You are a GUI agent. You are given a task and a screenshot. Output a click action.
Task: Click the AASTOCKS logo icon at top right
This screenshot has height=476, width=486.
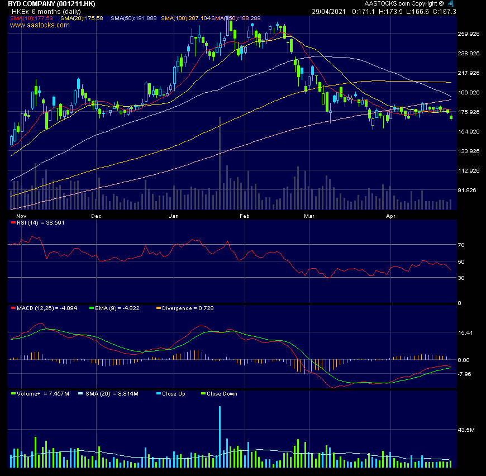tap(451, 4)
